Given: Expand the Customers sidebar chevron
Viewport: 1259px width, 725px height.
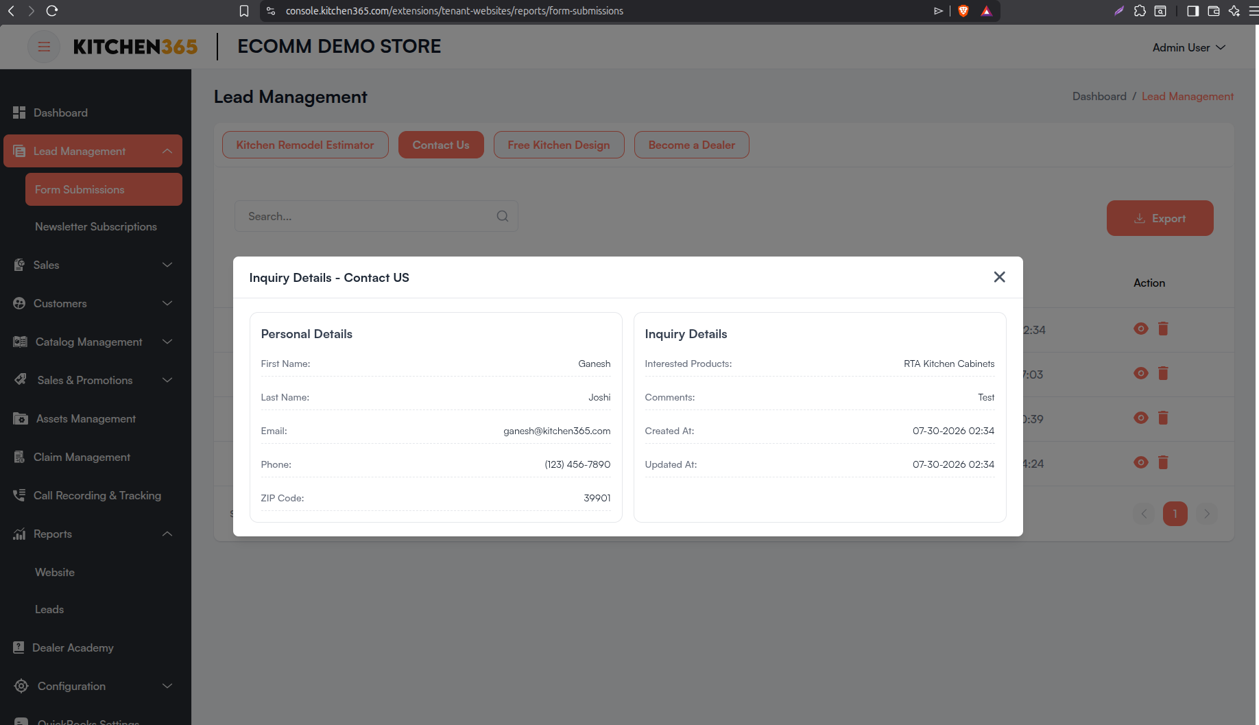Looking at the screenshot, I should (167, 303).
